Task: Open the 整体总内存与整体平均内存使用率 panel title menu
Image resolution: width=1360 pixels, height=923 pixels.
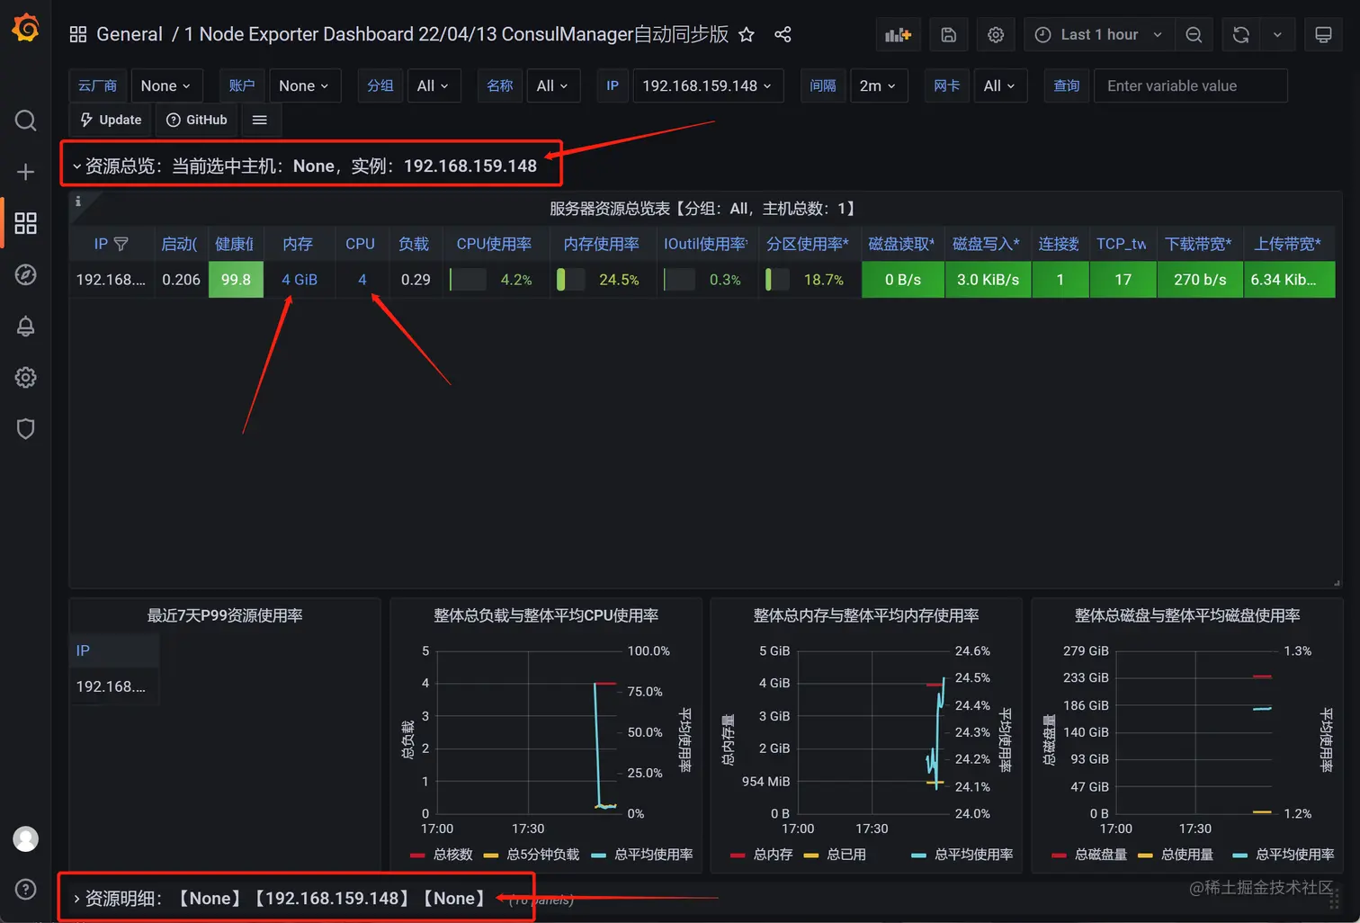Action: pos(866,615)
